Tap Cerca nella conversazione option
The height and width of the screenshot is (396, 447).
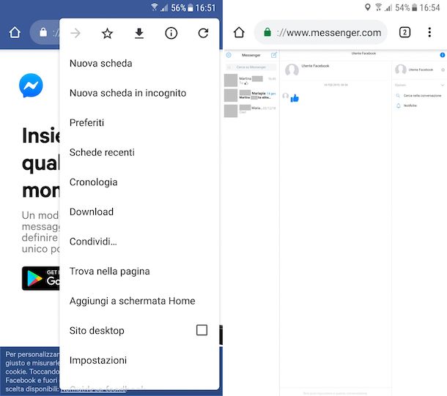[x=422, y=96]
